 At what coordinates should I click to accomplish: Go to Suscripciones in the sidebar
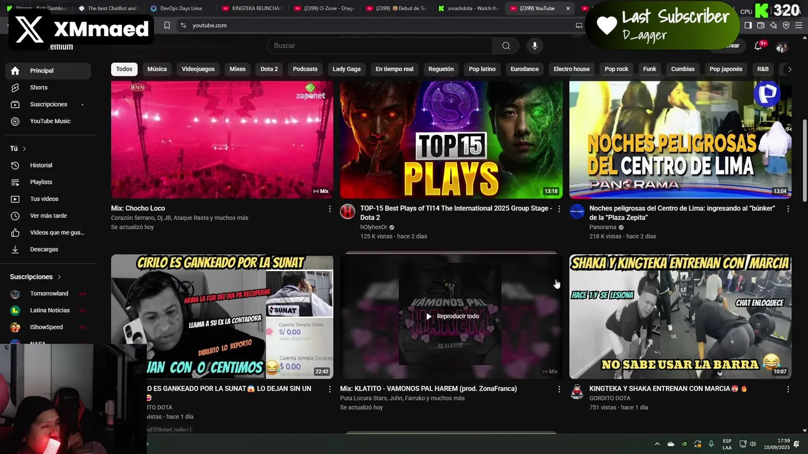48,104
